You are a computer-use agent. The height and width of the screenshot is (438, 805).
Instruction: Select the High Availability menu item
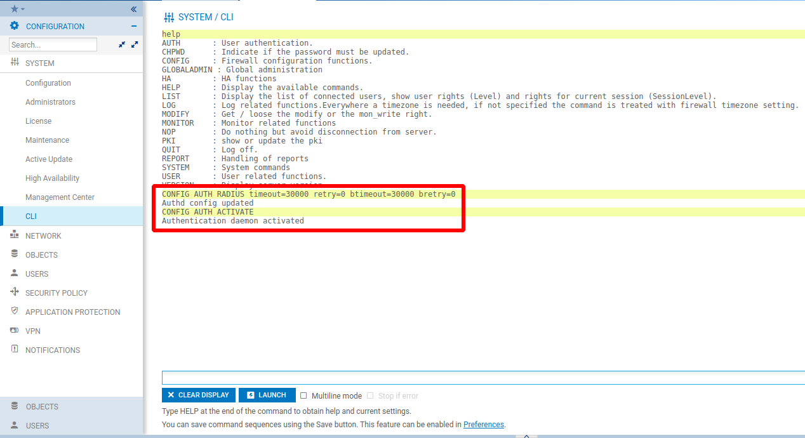point(52,178)
